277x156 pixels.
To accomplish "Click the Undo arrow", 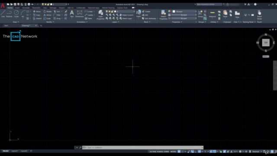I will click(x=32, y=4).
